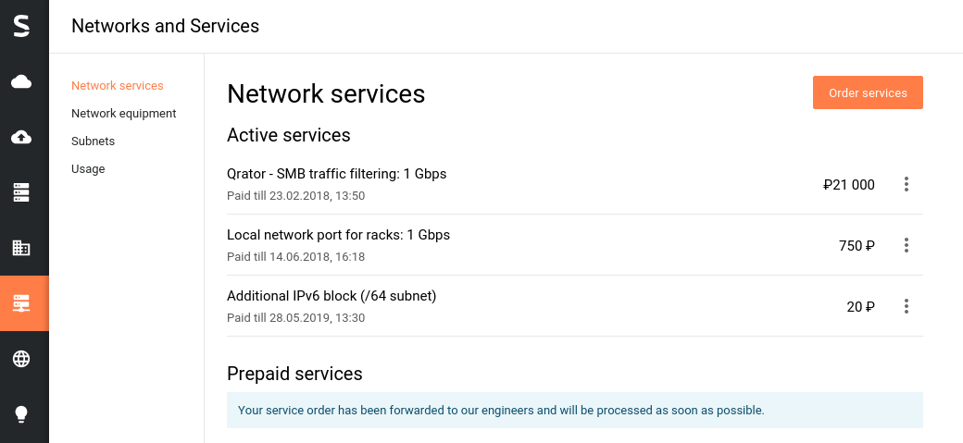Click the Selectel S logo

point(22,27)
